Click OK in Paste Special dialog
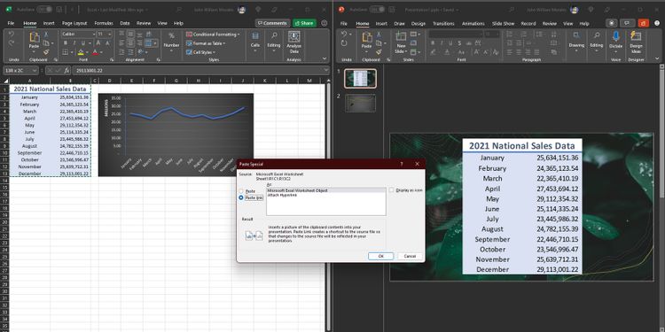Image resolution: width=665 pixels, height=332 pixels. [x=381, y=256]
